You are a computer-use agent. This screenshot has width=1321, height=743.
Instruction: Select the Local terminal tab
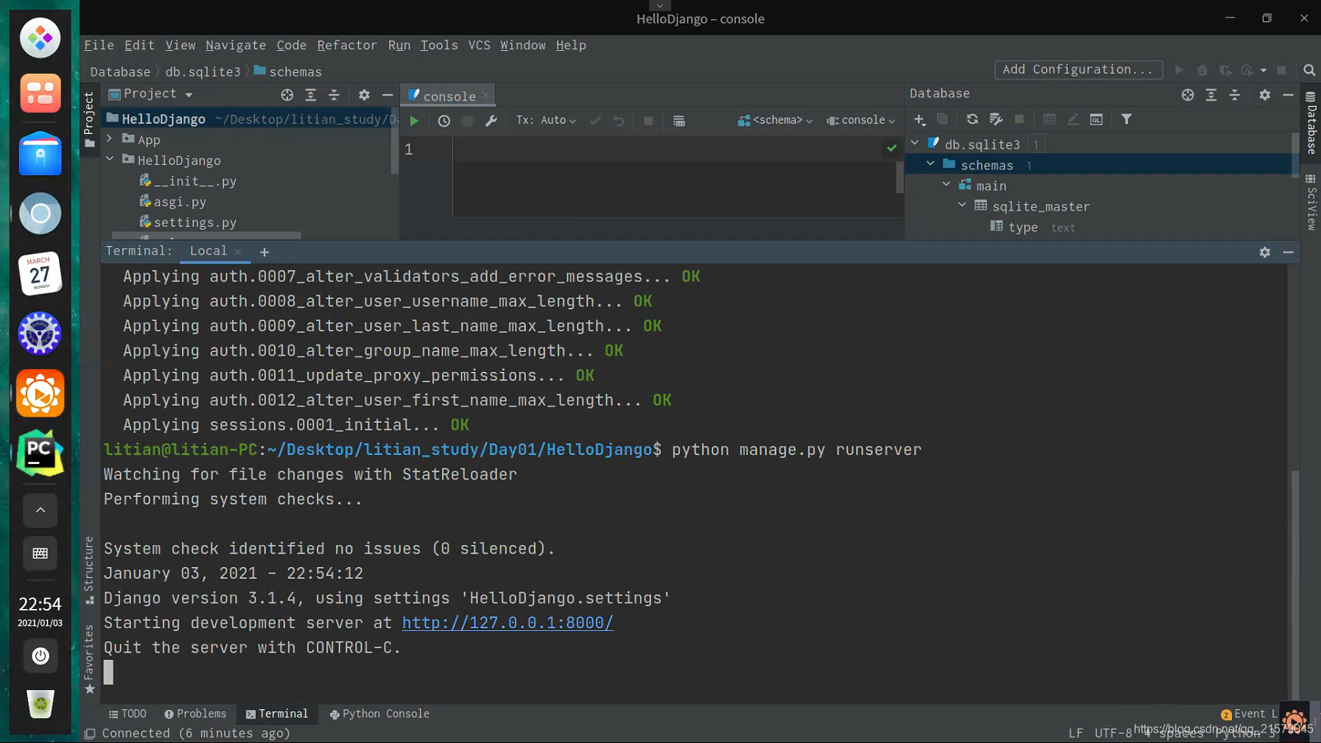pyautogui.click(x=209, y=251)
